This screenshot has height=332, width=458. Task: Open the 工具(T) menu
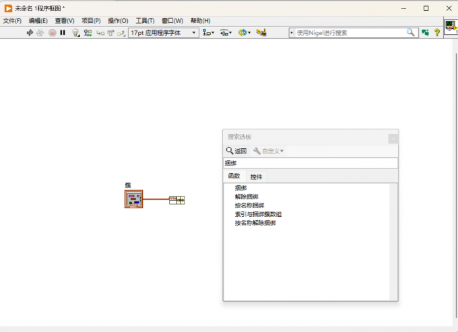click(145, 21)
